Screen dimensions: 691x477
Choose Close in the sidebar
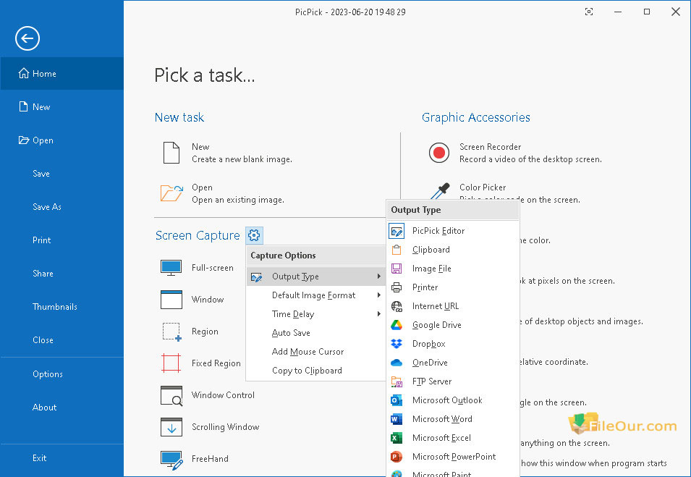pos(62,340)
